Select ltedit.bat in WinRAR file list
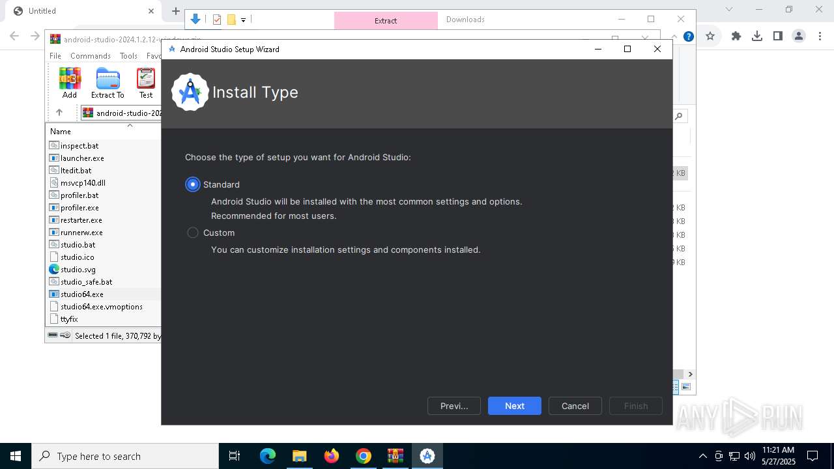 (76, 171)
